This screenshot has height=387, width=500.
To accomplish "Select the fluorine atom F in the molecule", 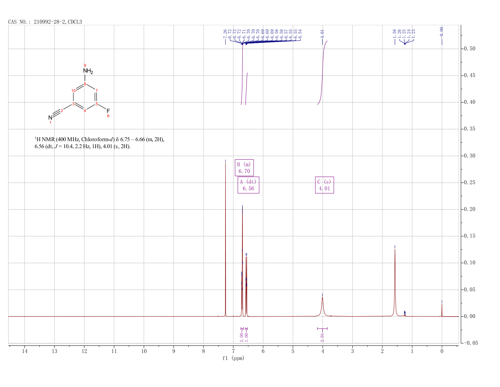I will (108, 111).
